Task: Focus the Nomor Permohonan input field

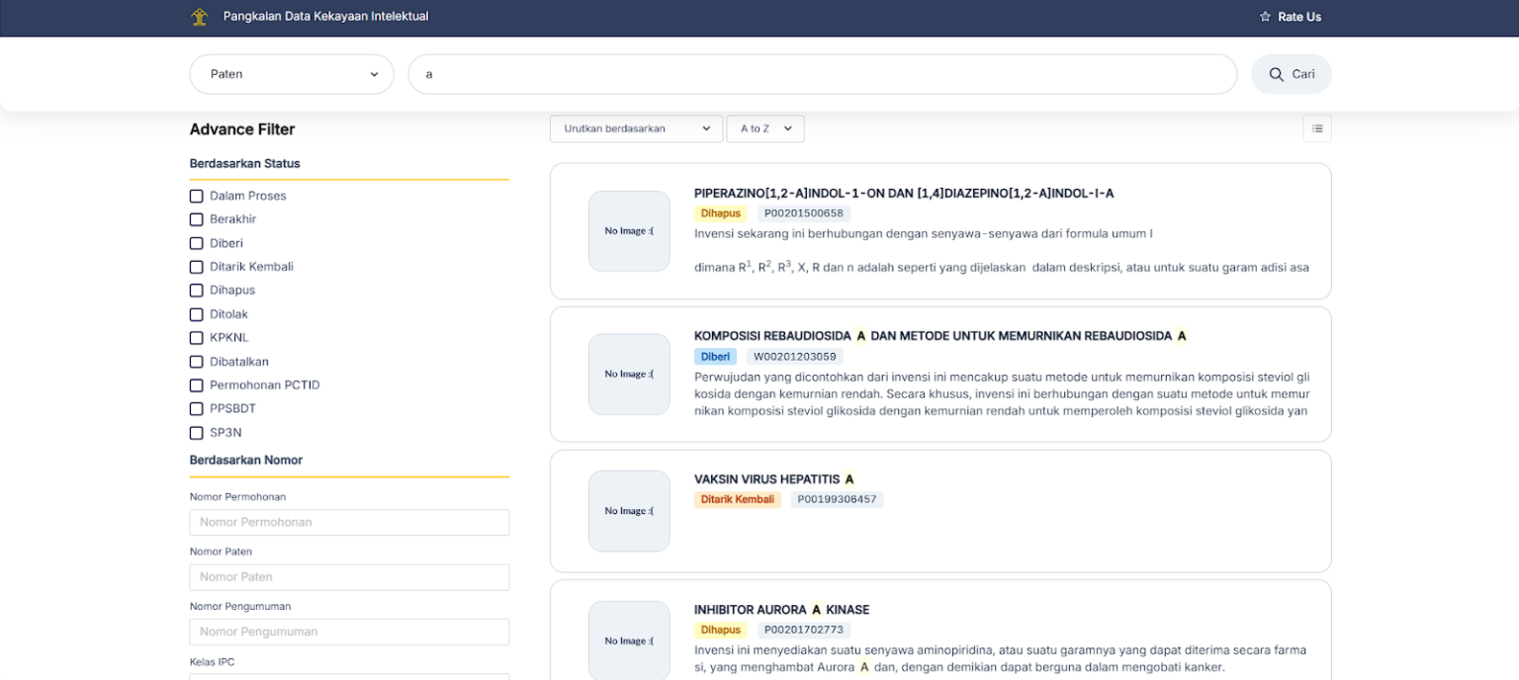Action: pos(349,522)
